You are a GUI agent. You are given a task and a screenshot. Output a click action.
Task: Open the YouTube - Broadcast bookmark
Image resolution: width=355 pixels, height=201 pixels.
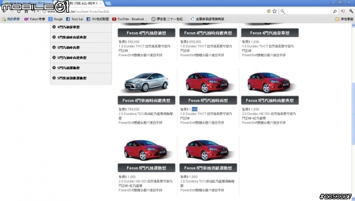[129, 19]
